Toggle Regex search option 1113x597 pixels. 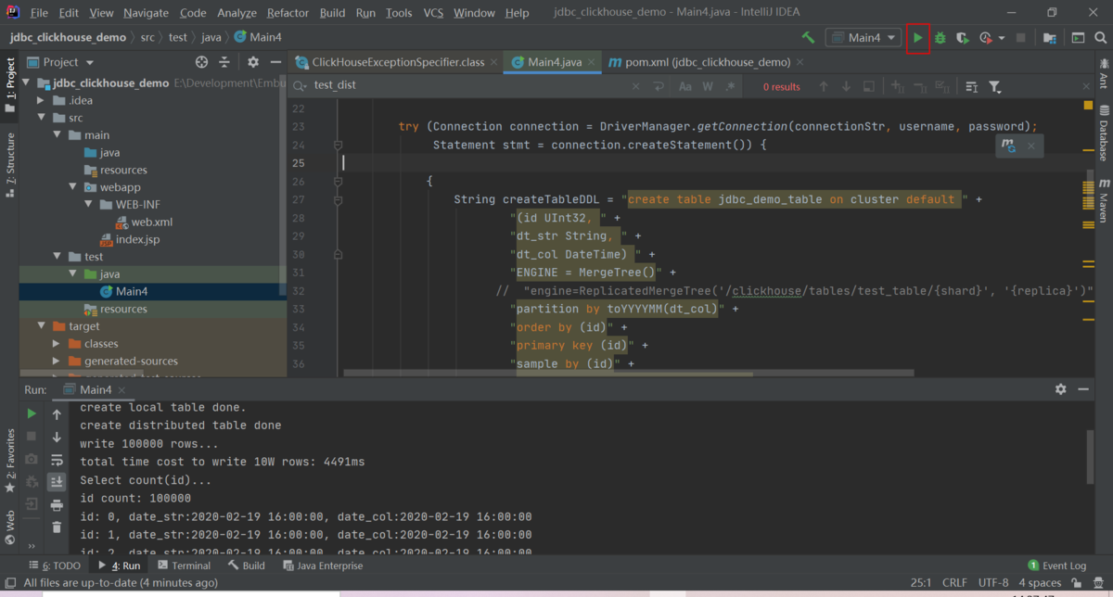730,86
